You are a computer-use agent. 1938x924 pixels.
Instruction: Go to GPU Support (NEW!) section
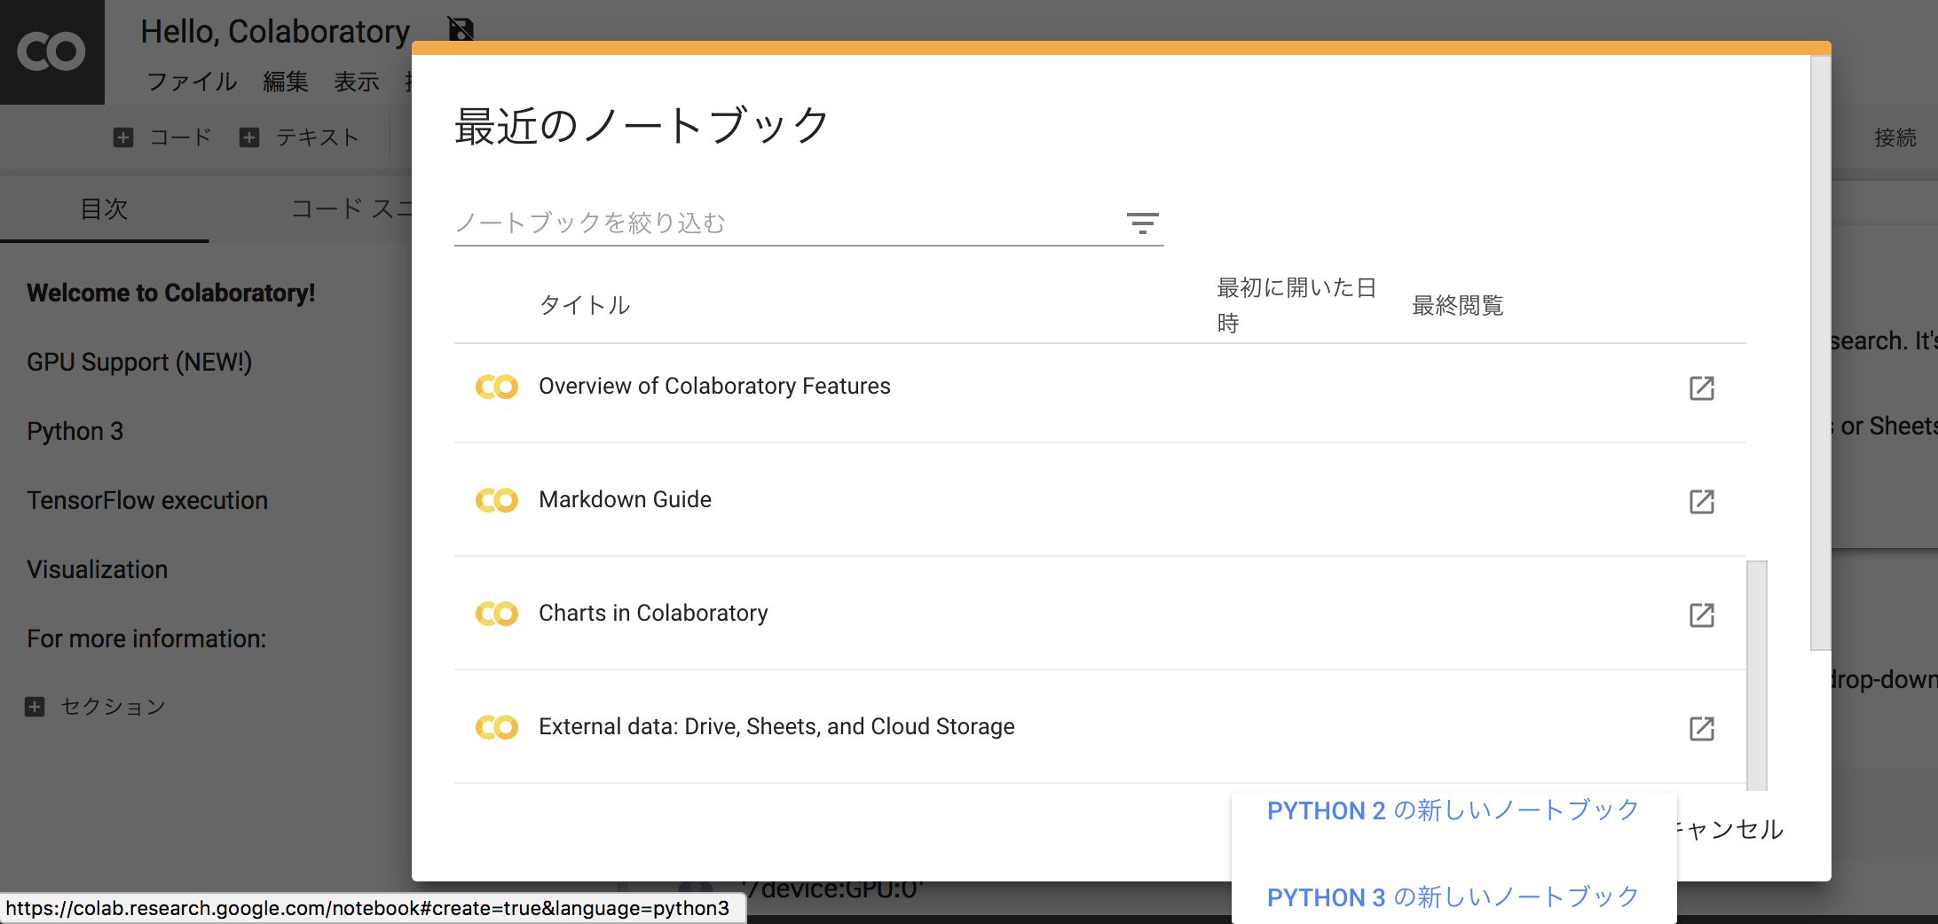click(139, 363)
